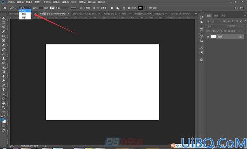Open the Character panel icon
Screen dimensions: 247x149
(x=202, y=48)
